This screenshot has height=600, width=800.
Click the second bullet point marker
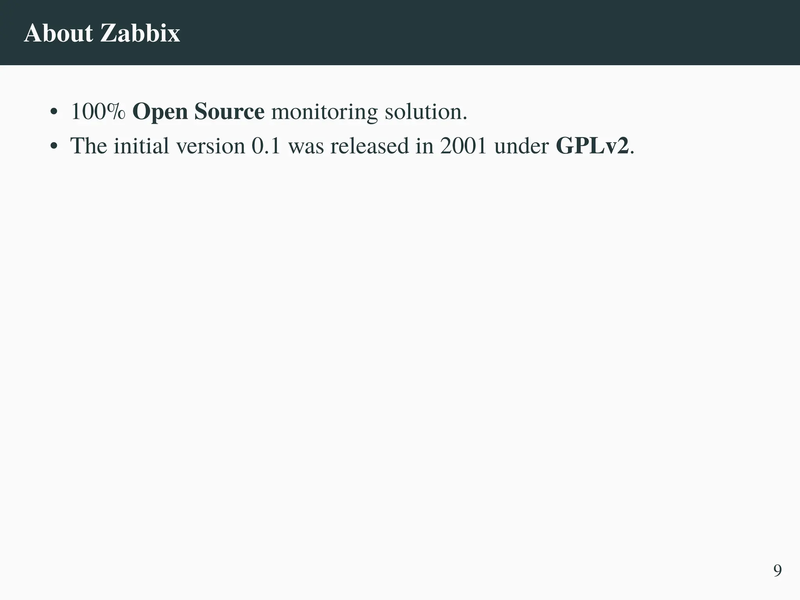54,147
